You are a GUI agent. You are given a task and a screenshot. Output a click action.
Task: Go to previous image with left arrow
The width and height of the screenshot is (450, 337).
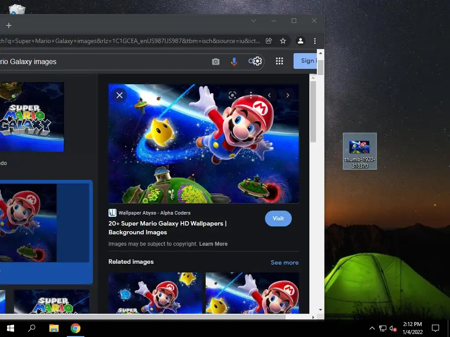[x=269, y=95]
